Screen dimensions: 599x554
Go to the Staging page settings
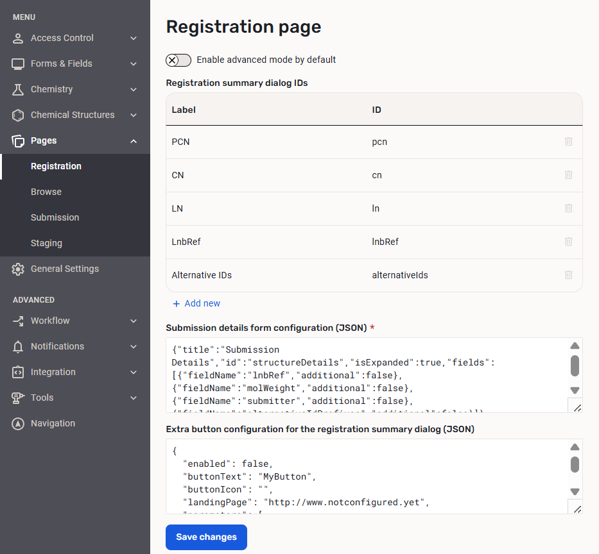click(x=46, y=243)
